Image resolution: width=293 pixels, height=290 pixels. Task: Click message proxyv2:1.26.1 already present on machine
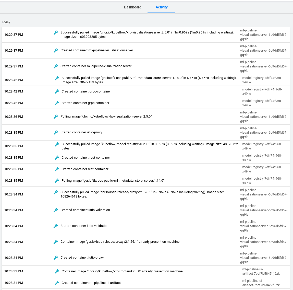120,241
